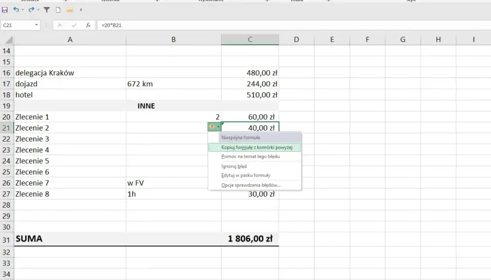This screenshot has height=280, width=491.
Task: Click the INNE header cell
Action: coord(146,106)
